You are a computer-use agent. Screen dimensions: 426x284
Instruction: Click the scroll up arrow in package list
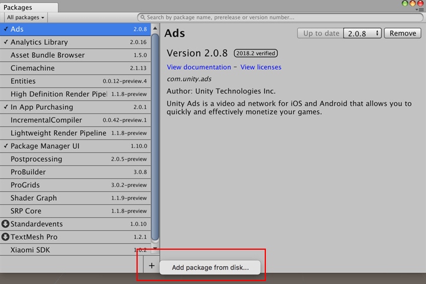[155, 28]
